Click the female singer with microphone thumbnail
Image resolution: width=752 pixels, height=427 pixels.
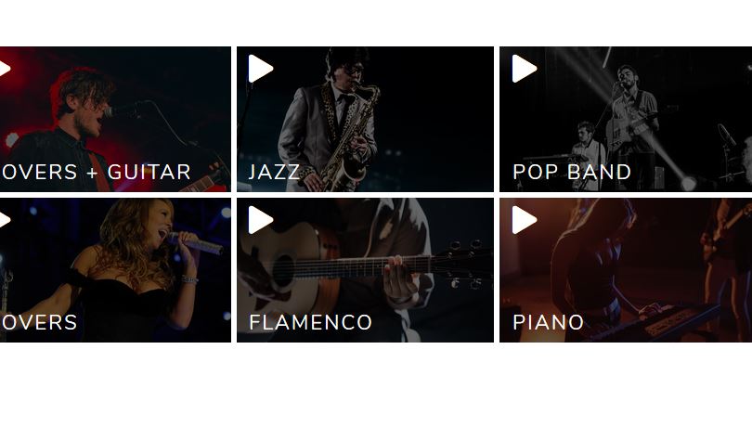[115, 270]
